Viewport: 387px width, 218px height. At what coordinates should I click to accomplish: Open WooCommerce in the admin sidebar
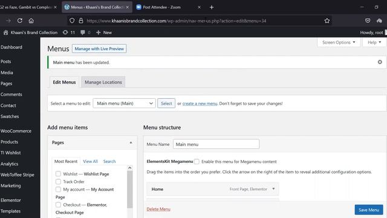16,131
